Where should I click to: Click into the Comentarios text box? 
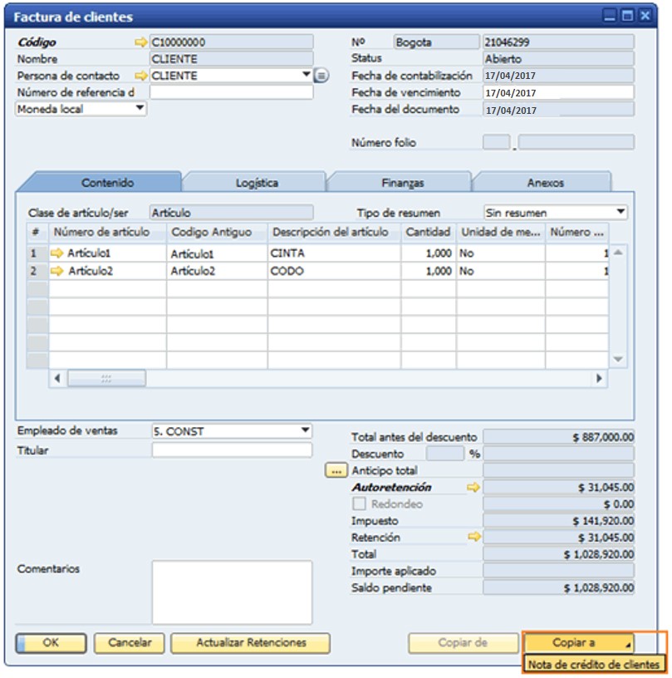[232, 592]
